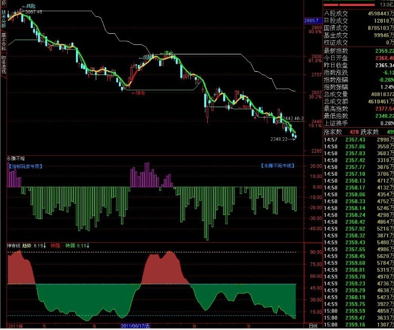Image resolution: width=394 pixels, height=330 pixels.
Task: Click the 2285 price axis label
Action: pyautogui.click(x=316, y=151)
